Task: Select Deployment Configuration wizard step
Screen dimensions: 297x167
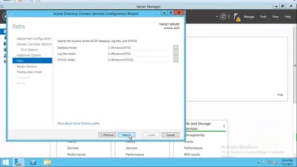Action: (x=34, y=39)
